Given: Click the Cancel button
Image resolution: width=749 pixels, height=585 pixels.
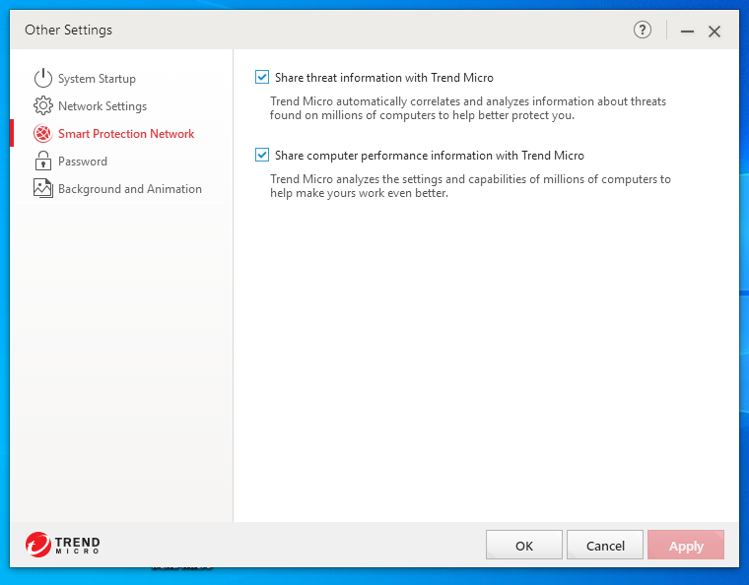Looking at the screenshot, I should pos(605,545).
